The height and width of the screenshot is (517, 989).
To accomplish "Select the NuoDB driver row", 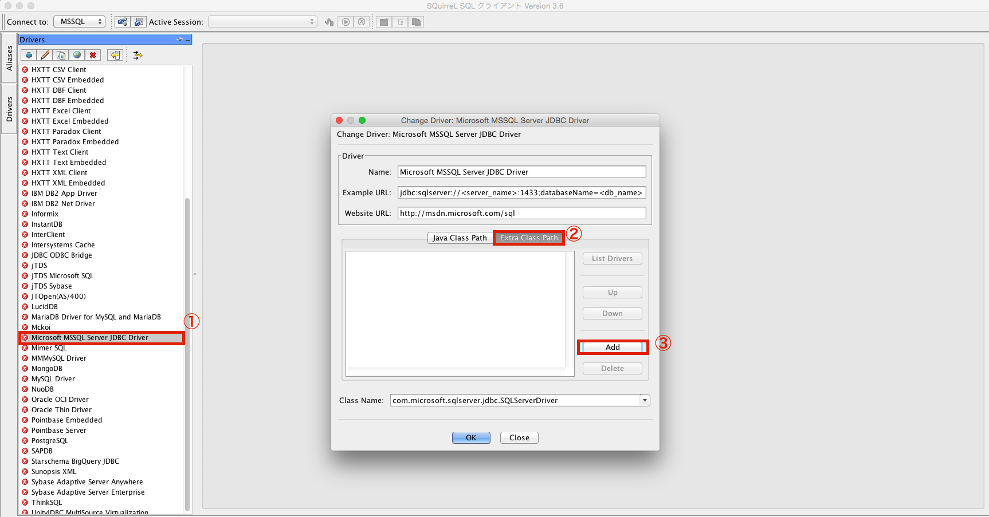I will pos(102,389).
